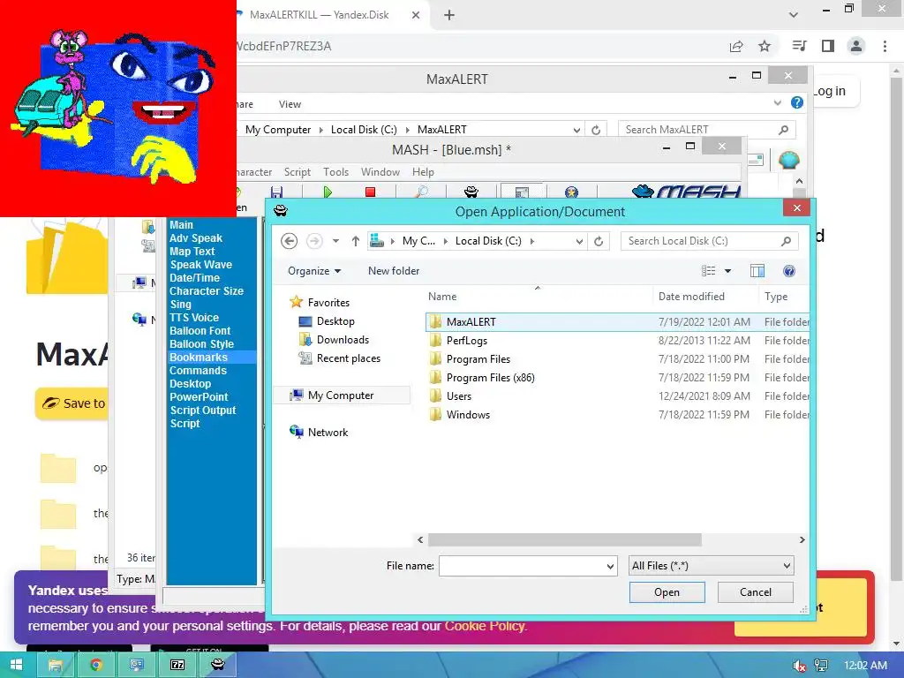The height and width of the screenshot is (678, 904).
Task: Open the View tab in MaxALERT Explorer
Action: coord(290,104)
